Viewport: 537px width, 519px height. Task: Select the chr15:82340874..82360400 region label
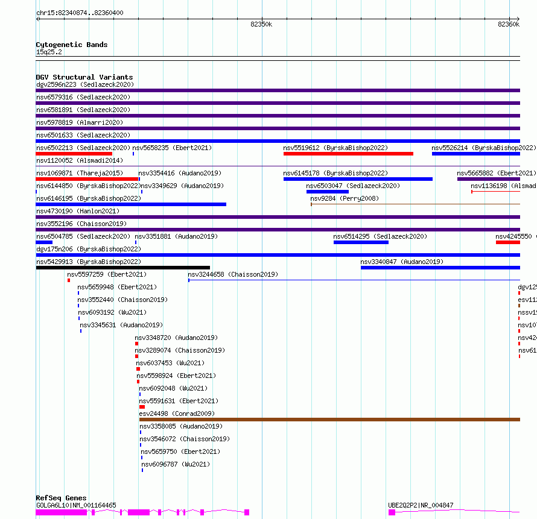pyautogui.click(x=80, y=13)
